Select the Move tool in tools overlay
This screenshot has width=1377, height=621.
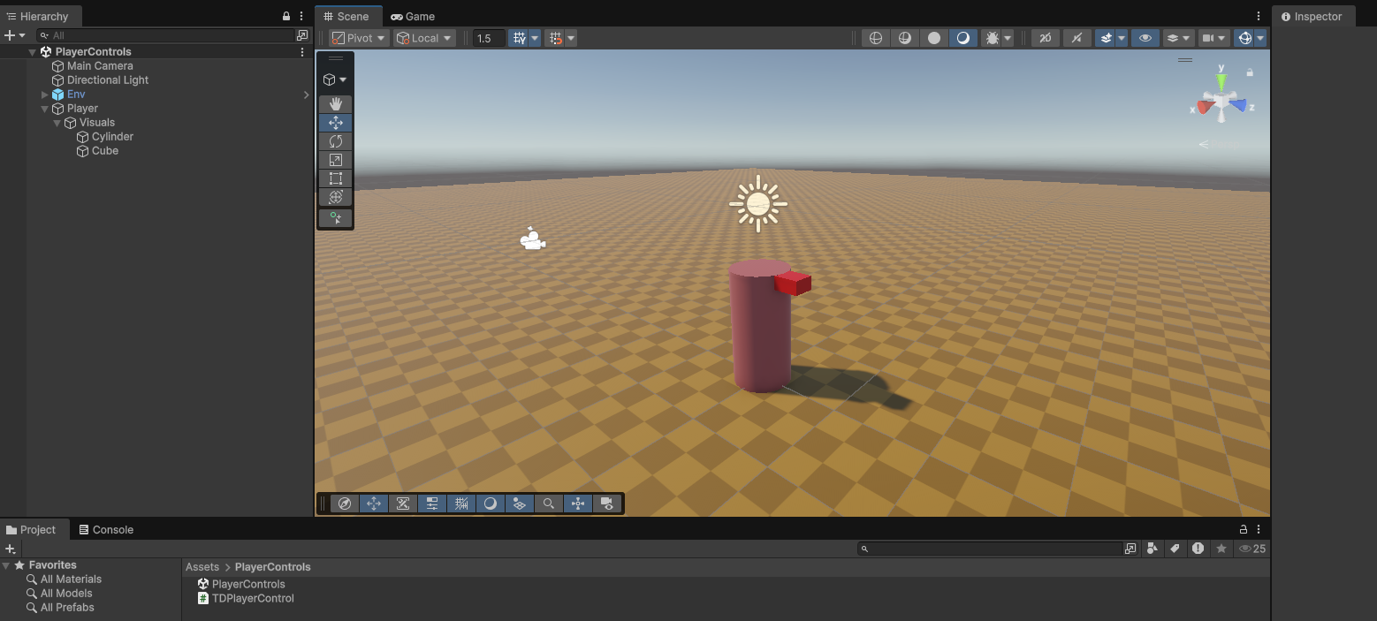tap(336, 123)
